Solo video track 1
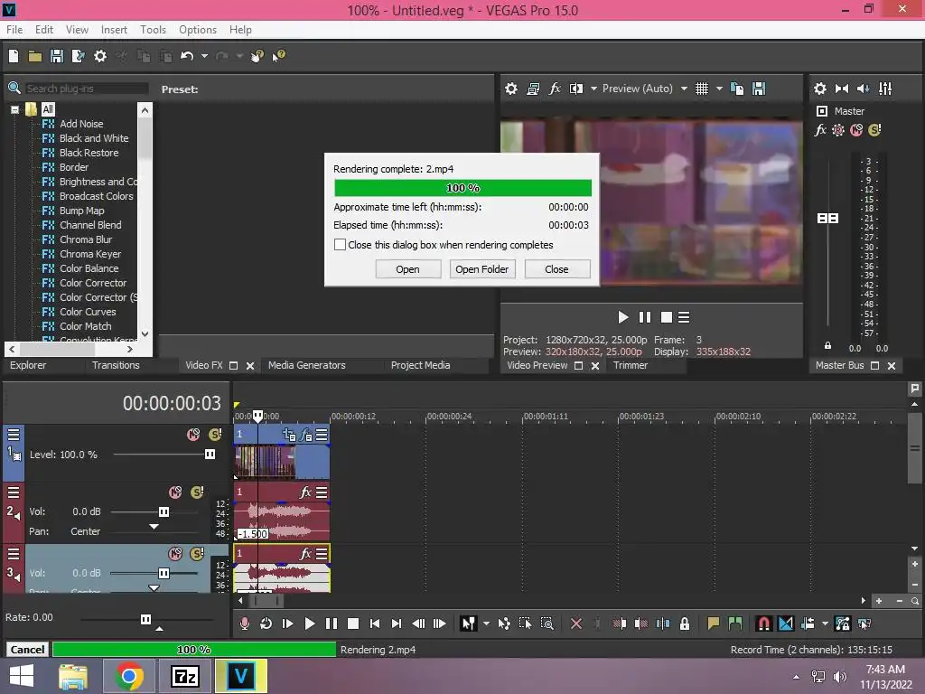 [x=215, y=435]
